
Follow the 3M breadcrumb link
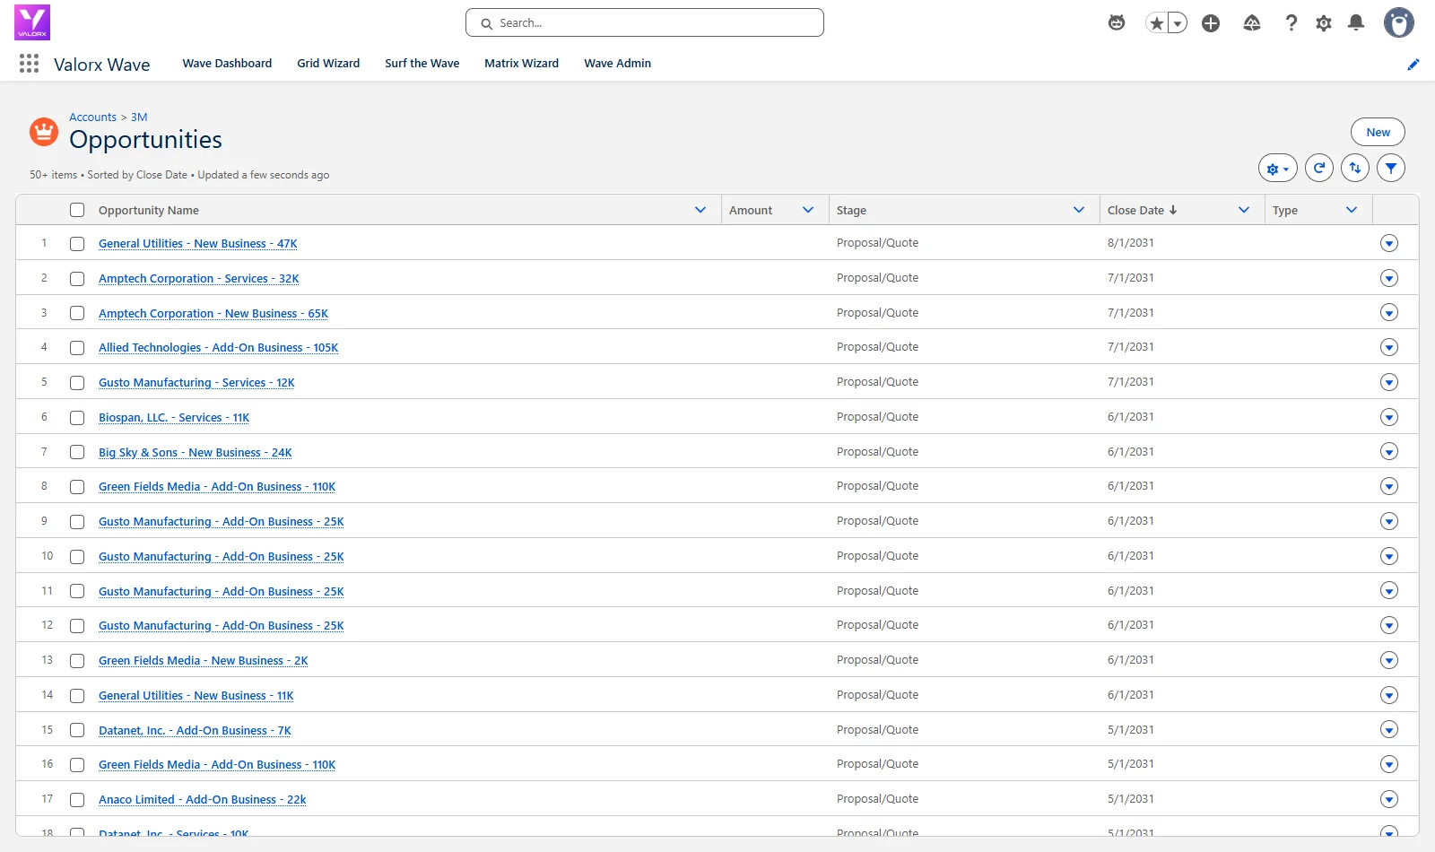[139, 117]
